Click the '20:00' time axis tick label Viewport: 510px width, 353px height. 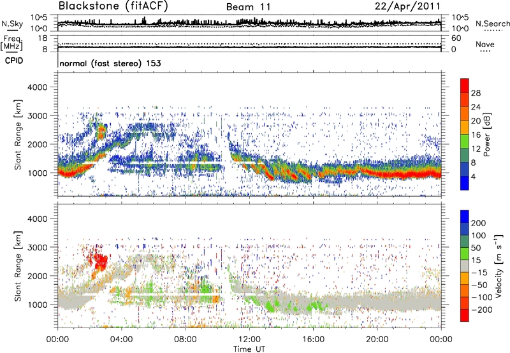coord(377,340)
